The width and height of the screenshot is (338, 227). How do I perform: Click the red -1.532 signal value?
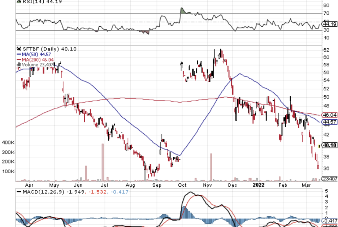click(97, 192)
